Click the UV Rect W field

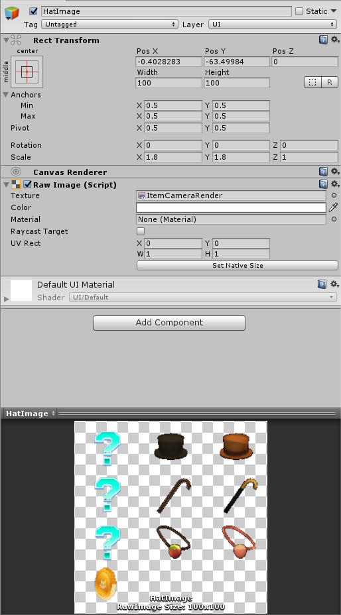pos(173,254)
